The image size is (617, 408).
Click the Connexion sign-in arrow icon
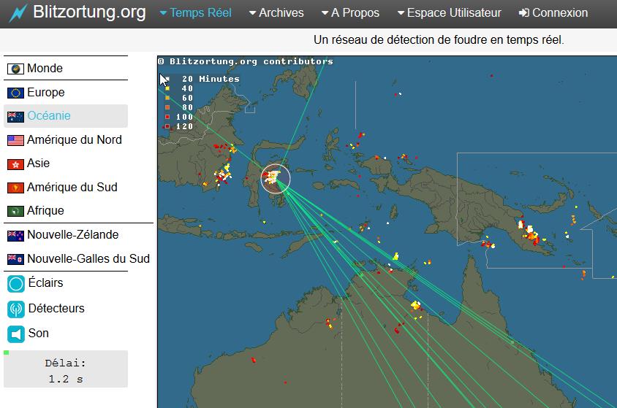(523, 13)
